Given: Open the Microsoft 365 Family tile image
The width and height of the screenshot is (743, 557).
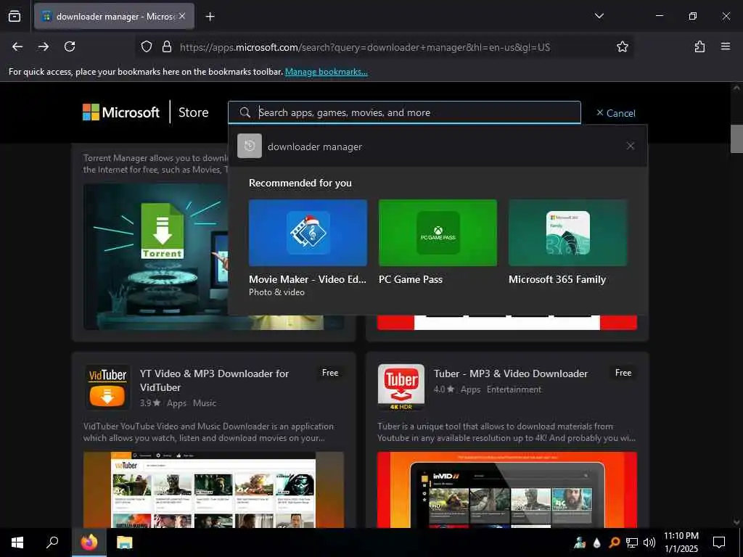Looking at the screenshot, I should pos(567,233).
